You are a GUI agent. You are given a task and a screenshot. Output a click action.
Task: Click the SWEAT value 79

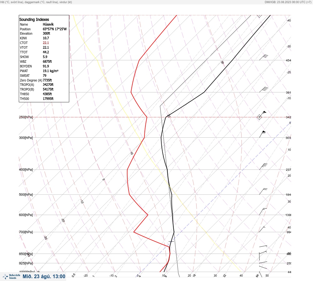click(45, 76)
